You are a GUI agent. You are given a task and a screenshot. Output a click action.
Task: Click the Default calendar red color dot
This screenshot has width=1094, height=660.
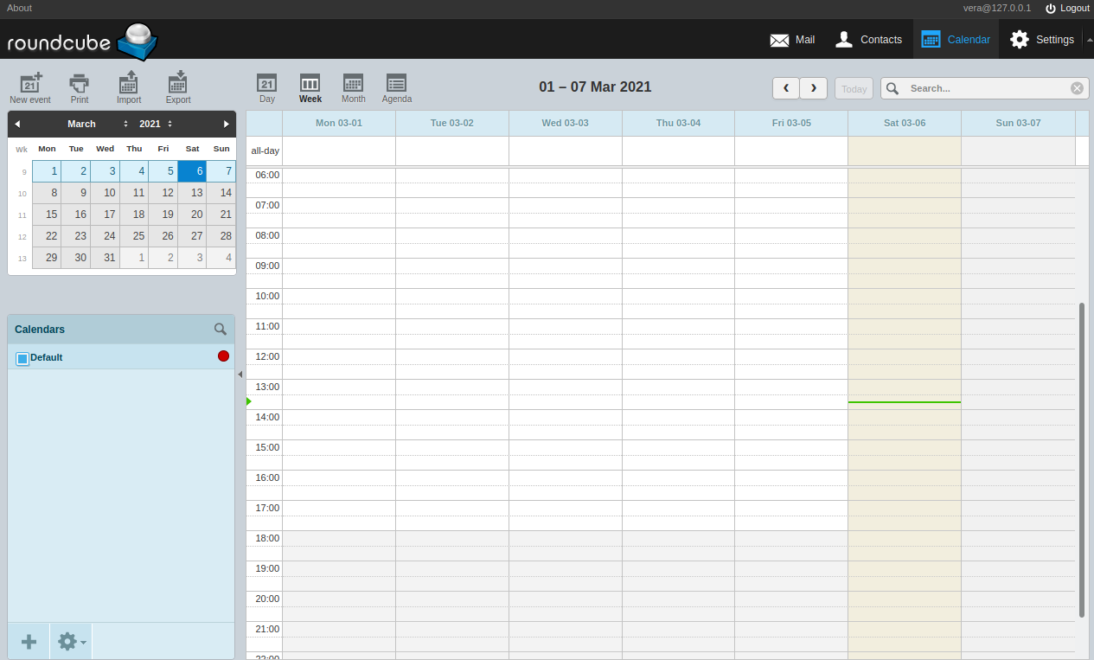[223, 356]
